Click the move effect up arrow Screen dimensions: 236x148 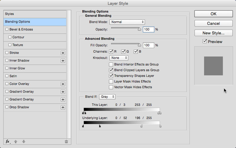point(16,141)
